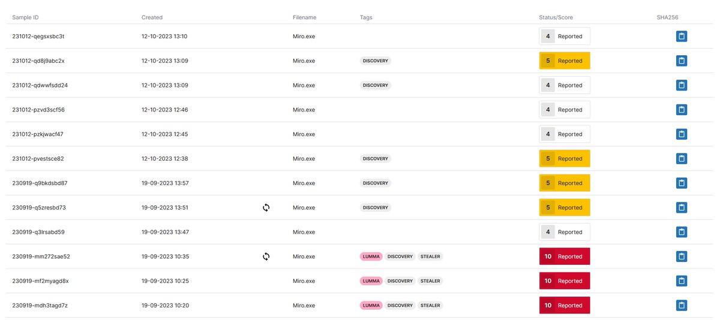This screenshot has height=320, width=720.
Task: Open sample 231012-pzkjwacf47
Action: pyautogui.click(x=38, y=134)
